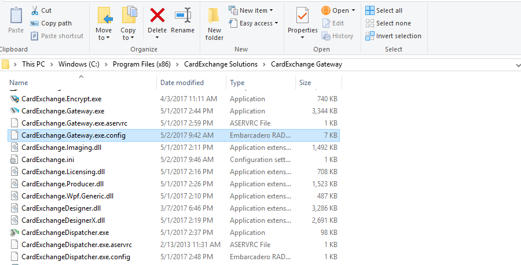The image size is (521, 265).
Task: Go to This PC in breadcrumb
Action: pyautogui.click(x=33, y=64)
